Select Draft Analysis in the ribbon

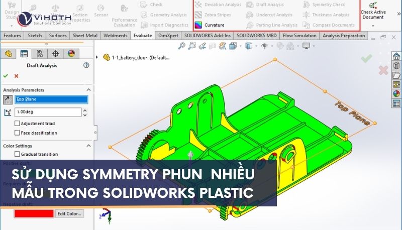265,5
